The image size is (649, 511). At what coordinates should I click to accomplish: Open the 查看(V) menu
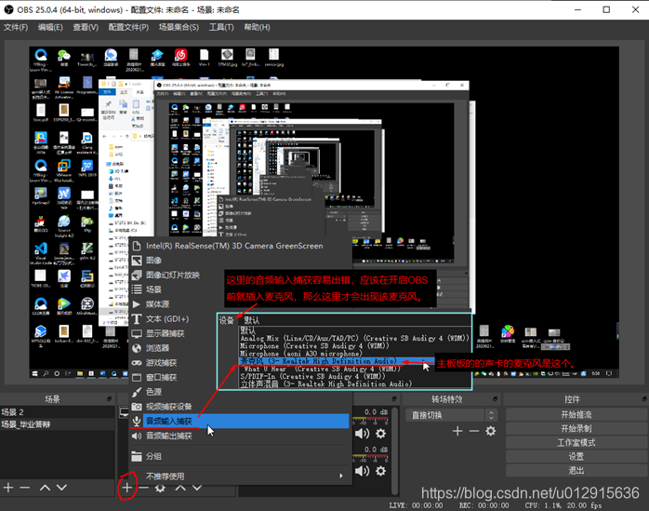point(86,27)
